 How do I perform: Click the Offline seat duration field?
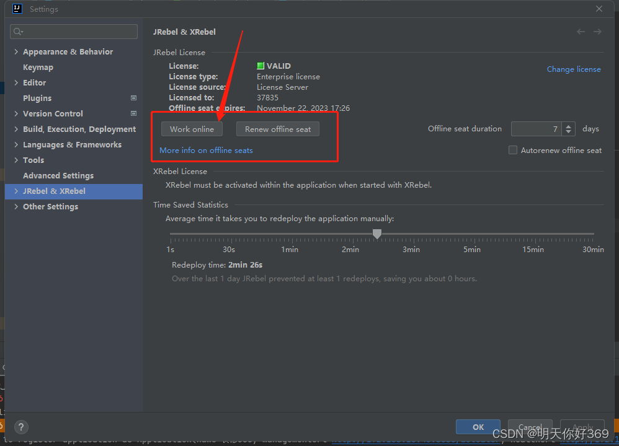pyautogui.click(x=536, y=129)
